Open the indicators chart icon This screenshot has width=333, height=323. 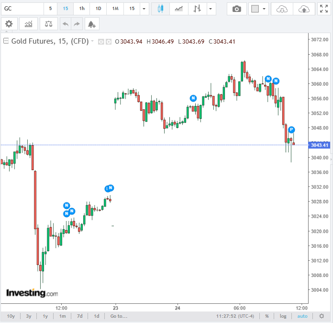click(x=28, y=24)
